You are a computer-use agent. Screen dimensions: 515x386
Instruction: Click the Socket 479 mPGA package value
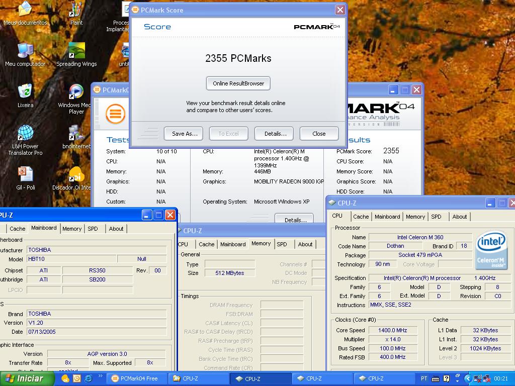point(420,255)
